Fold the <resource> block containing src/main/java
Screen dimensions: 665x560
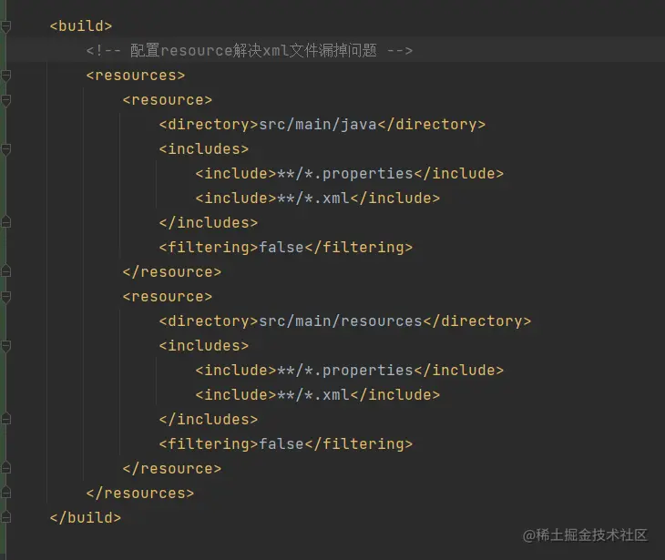click(6, 100)
